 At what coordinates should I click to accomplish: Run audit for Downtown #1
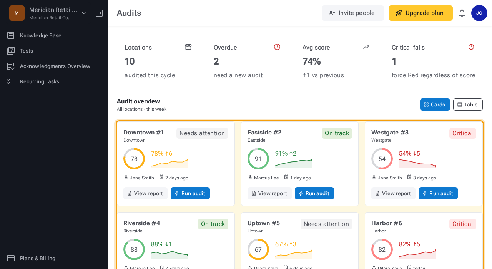click(x=190, y=193)
